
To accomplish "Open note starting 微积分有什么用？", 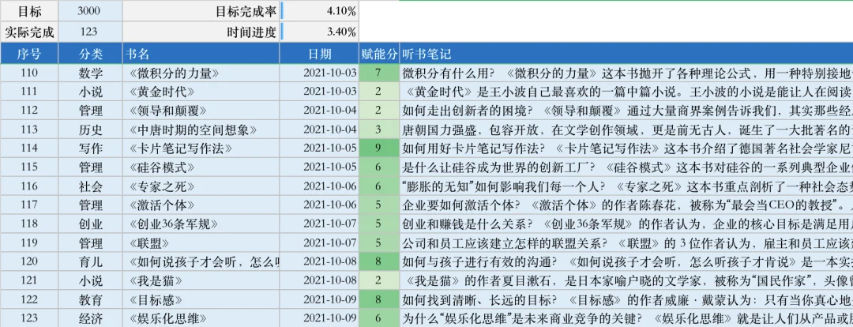I will (x=626, y=73).
